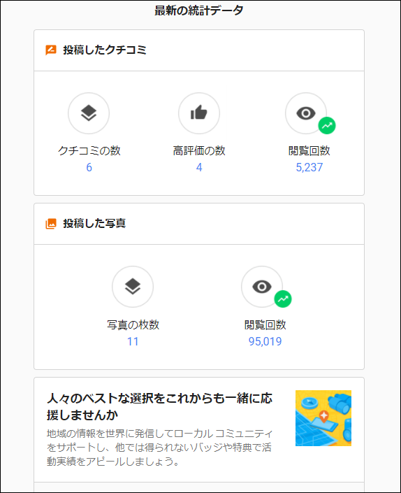Click the 地域の情報を世界に発信 description text

(159, 448)
